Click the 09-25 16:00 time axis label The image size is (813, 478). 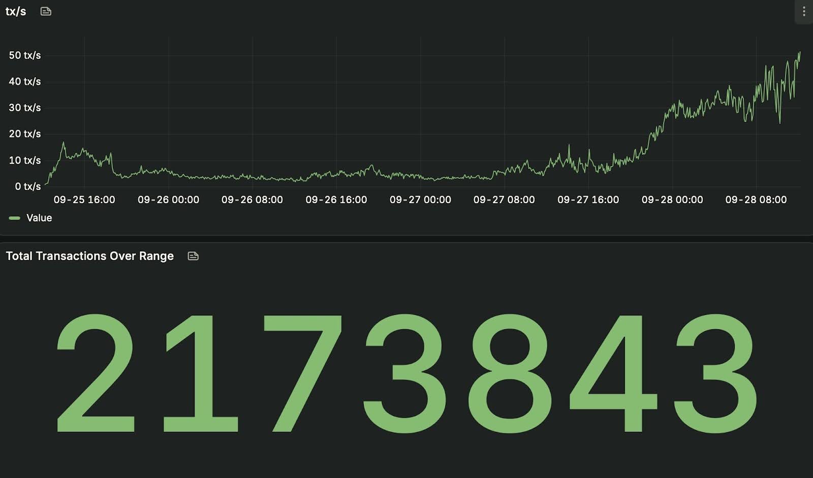click(x=84, y=200)
